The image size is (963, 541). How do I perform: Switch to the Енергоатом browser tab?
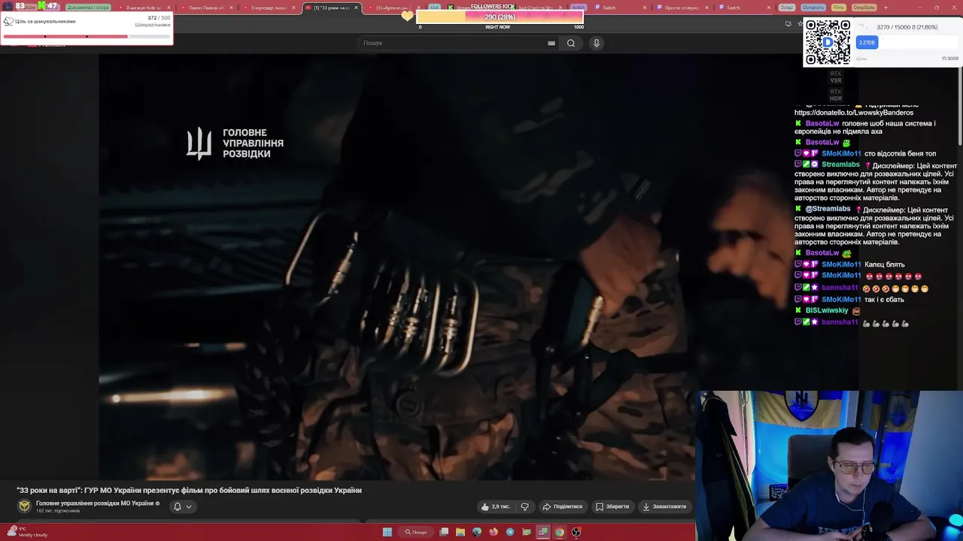coord(269,8)
